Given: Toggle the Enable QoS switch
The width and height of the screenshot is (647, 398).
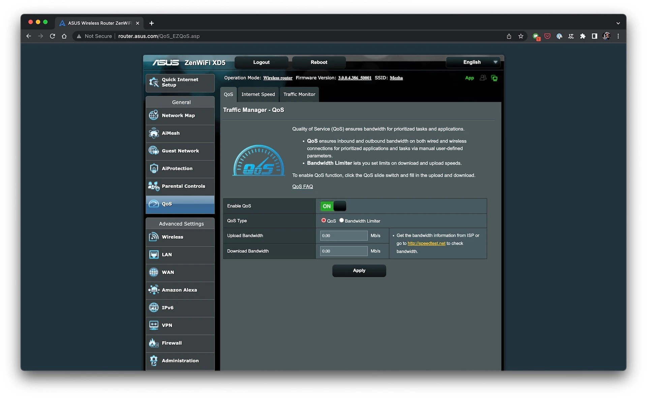Looking at the screenshot, I should pos(333,206).
